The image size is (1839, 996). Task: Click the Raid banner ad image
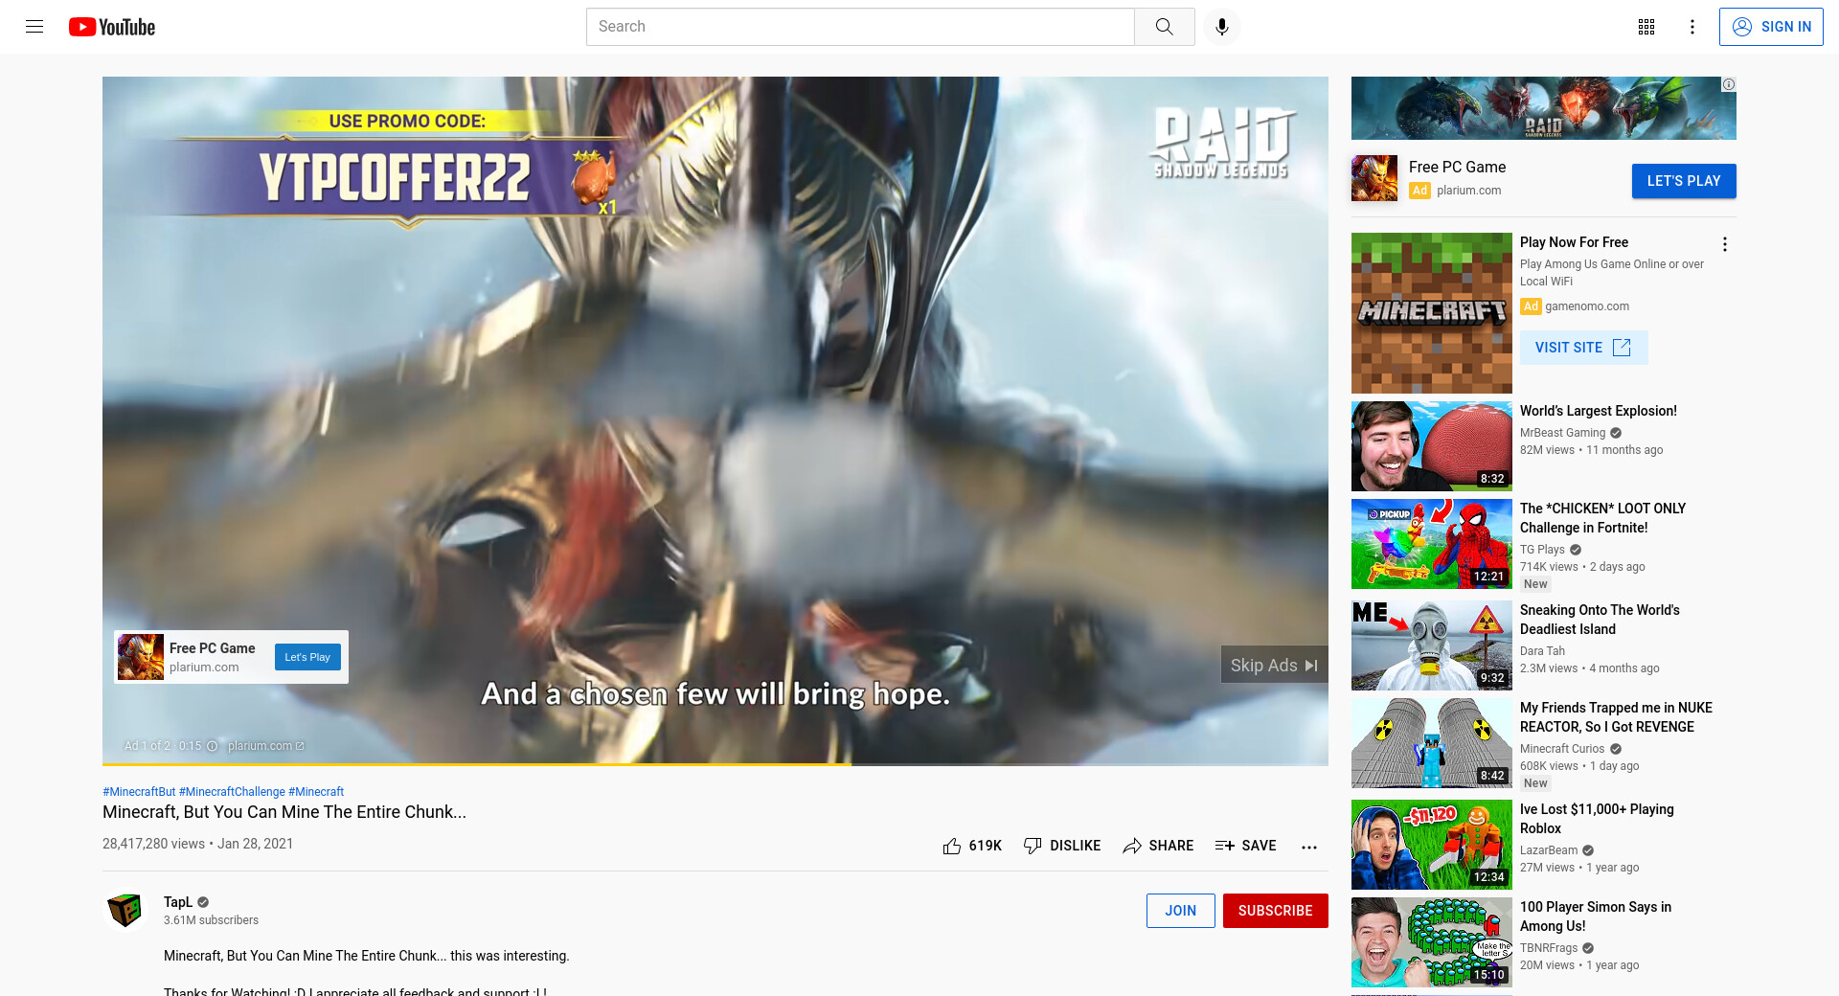[x=1543, y=108]
